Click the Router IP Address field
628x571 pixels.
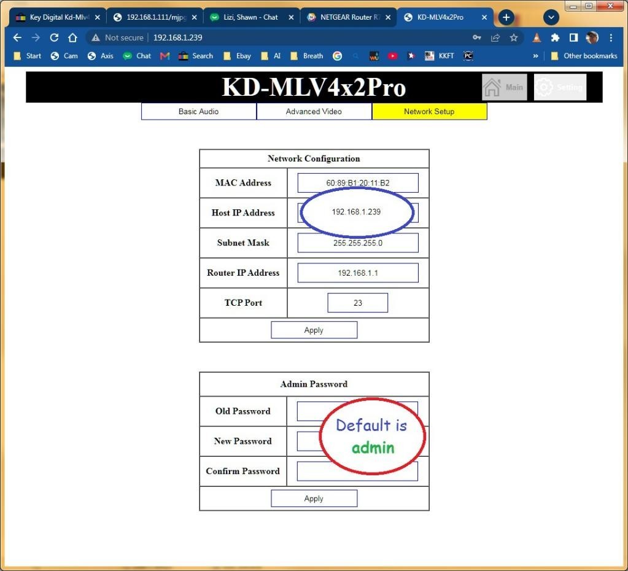coord(358,273)
